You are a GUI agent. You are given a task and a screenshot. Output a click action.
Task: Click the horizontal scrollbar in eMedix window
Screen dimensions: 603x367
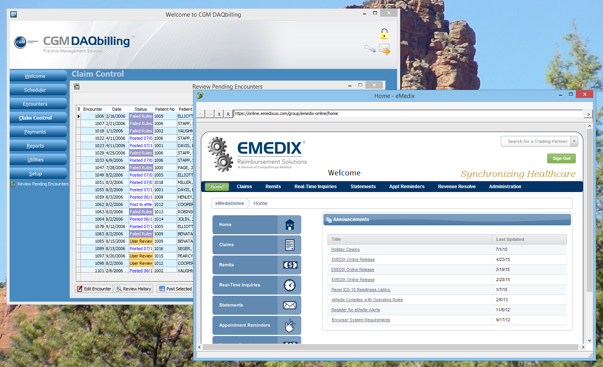[391, 347]
